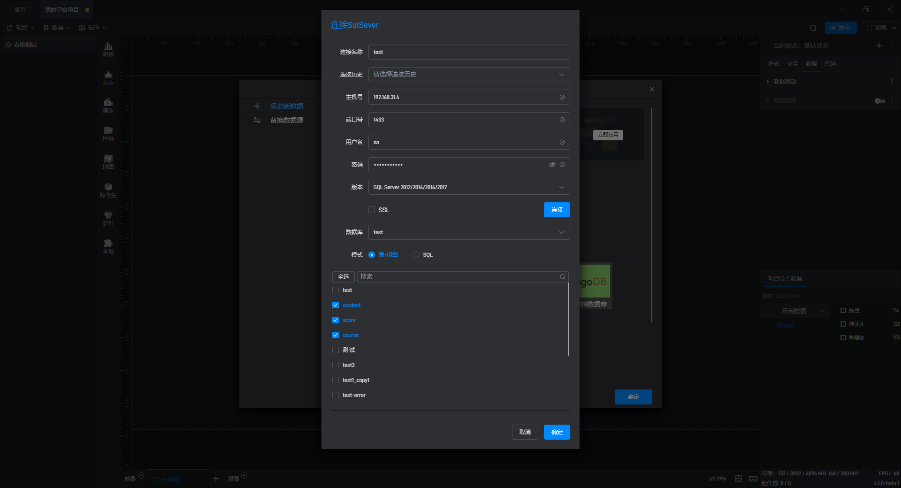Switch to the 我的空白项目 tab
Image resolution: width=901 pixels, height=488 pixels.
tap(66, 9)
